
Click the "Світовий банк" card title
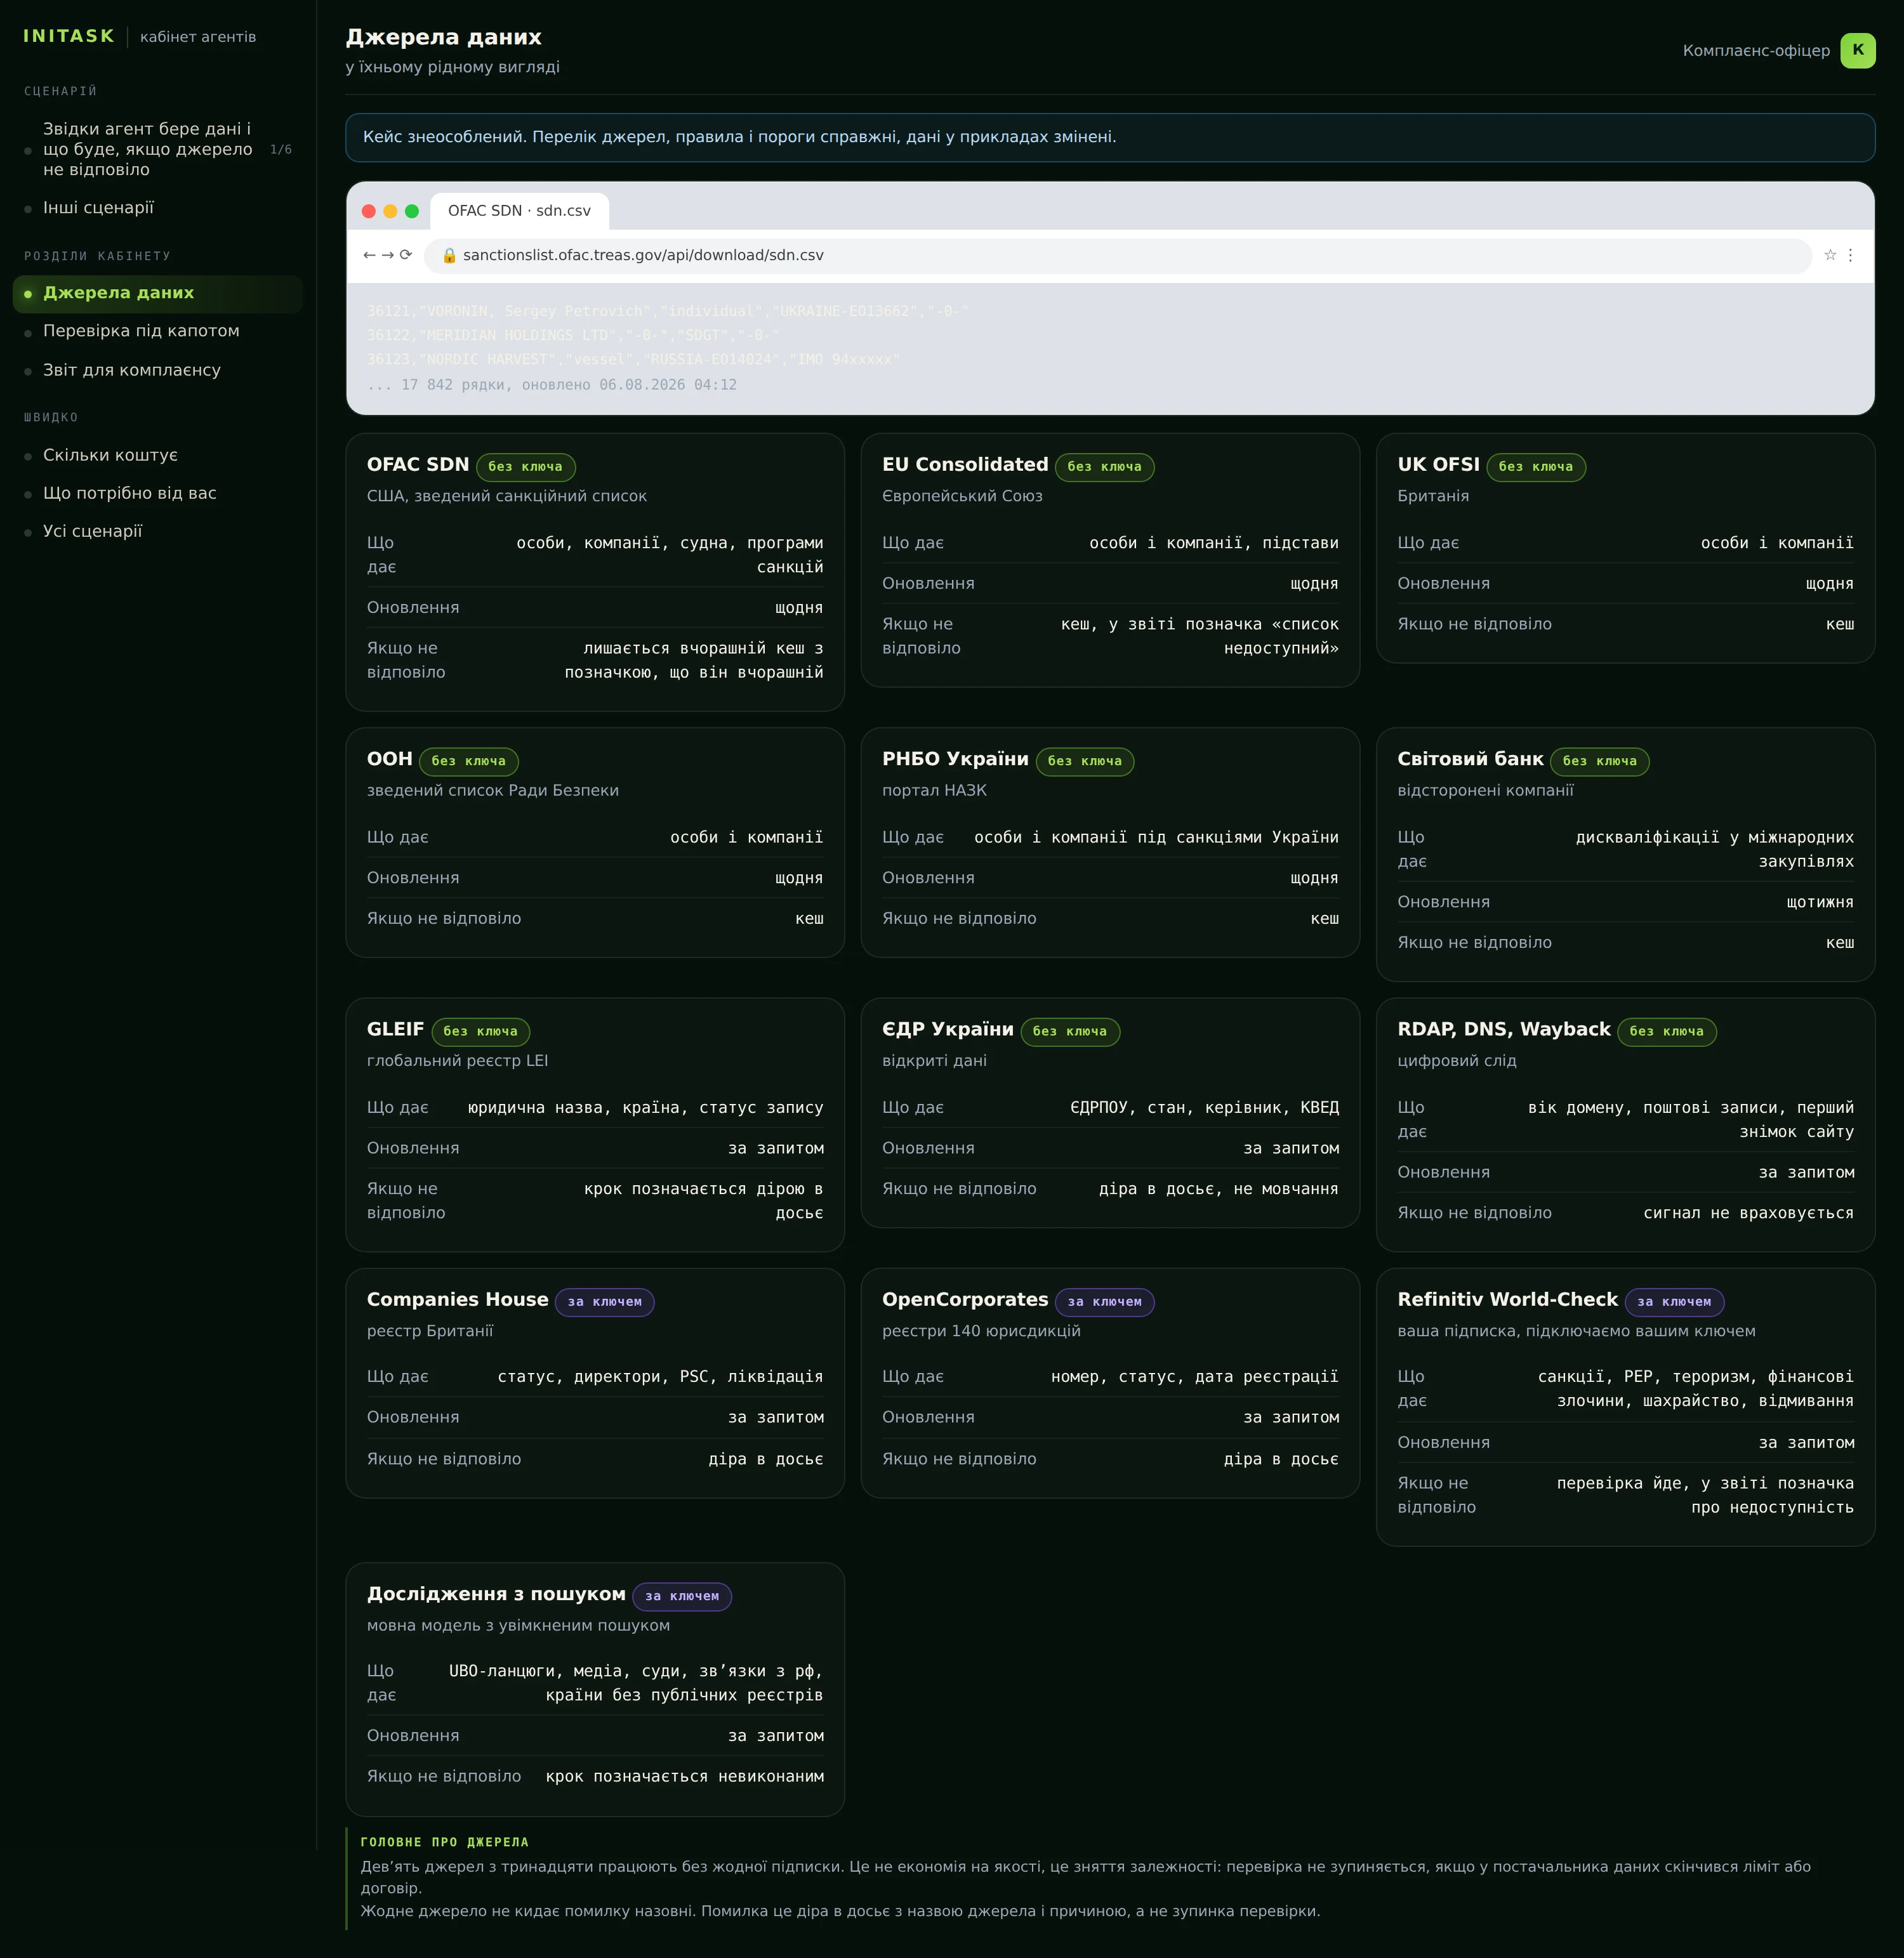[1470, 759]
